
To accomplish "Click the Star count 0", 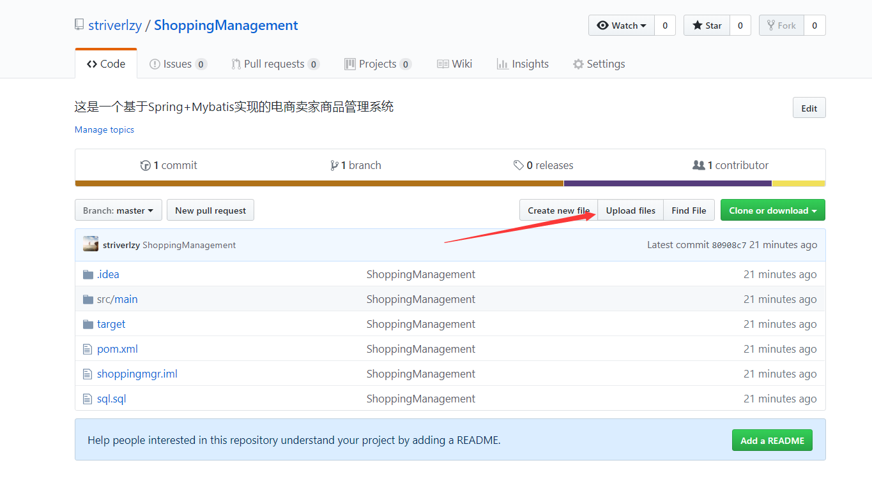I will (x=740, y=26).
